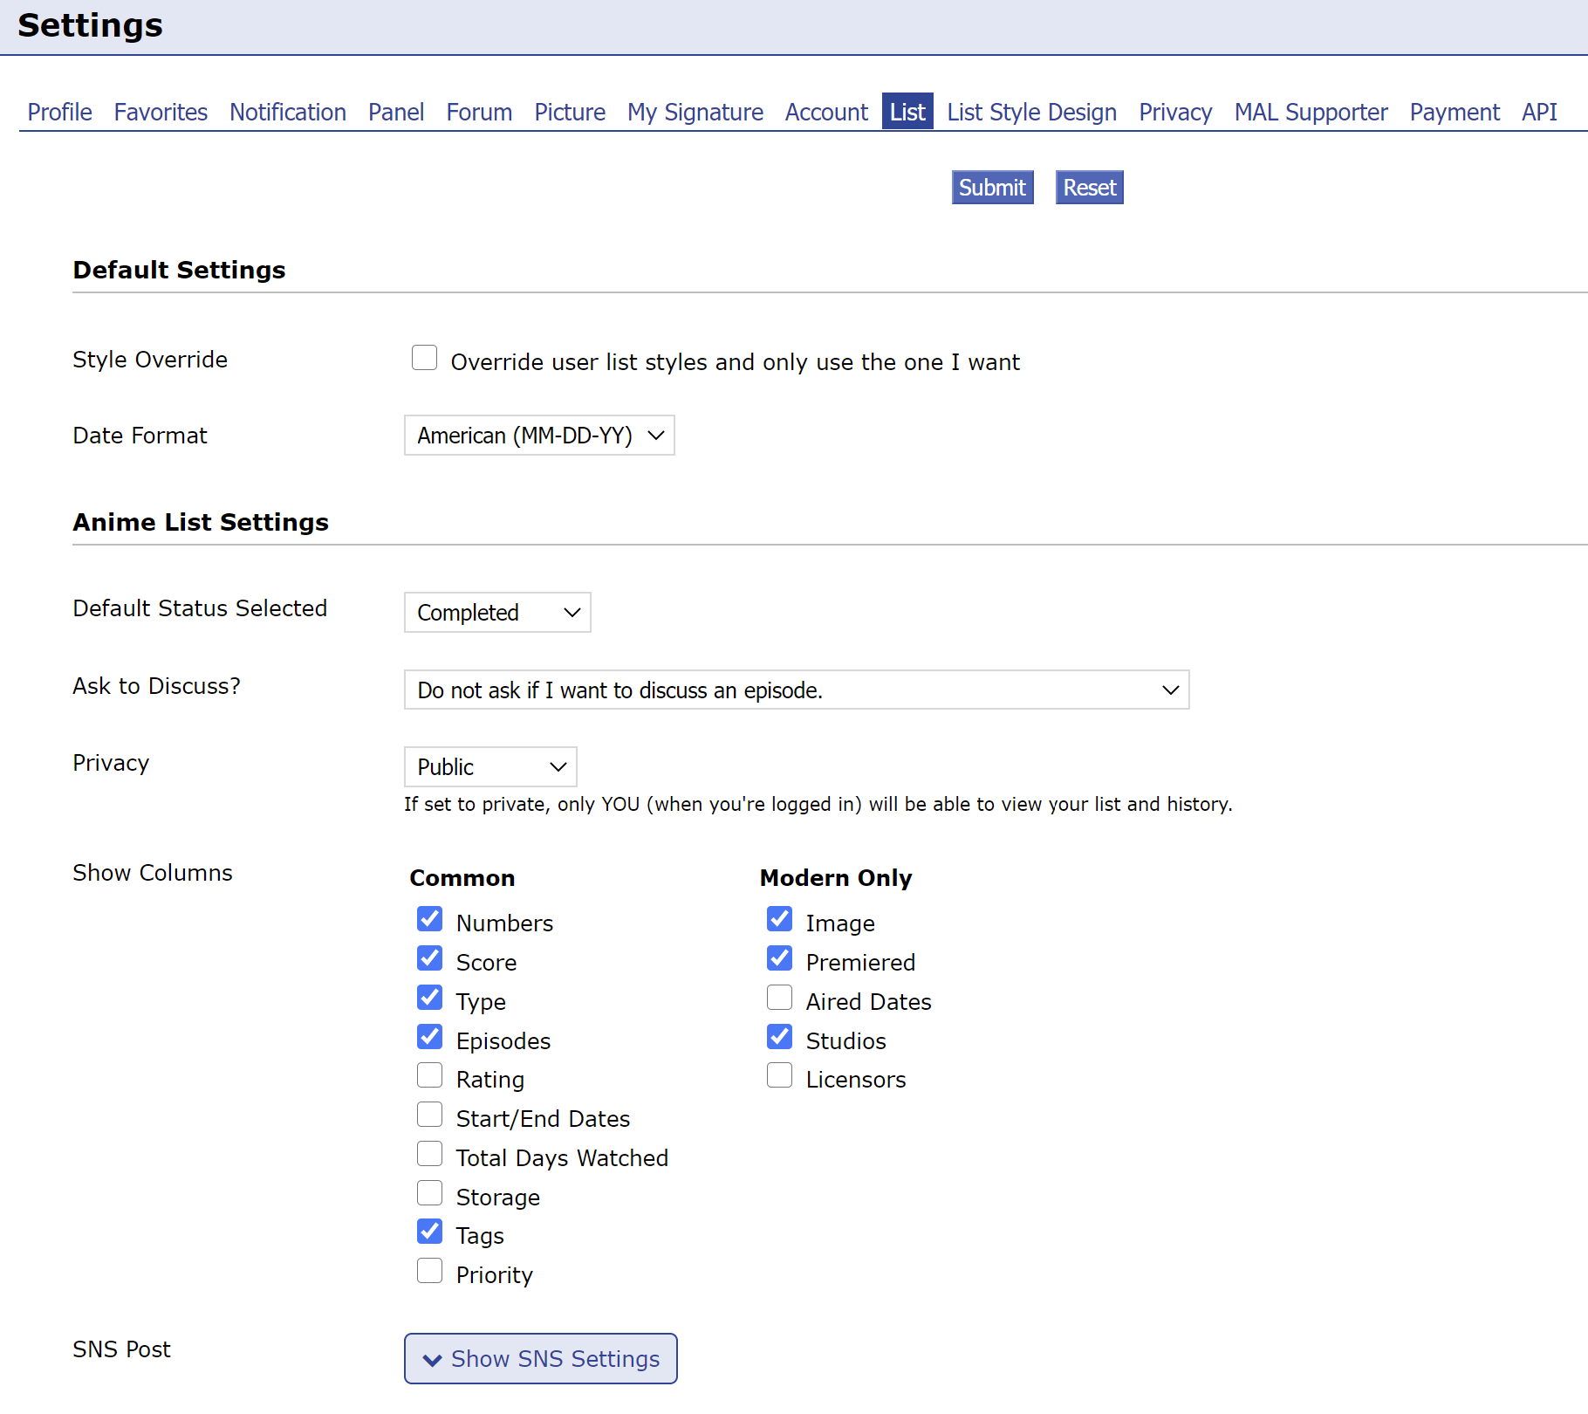This screenshot has height=1414, width=1588.
Task: Uncheck the Numbers column checkbox
Action: (x=429, y=919)
